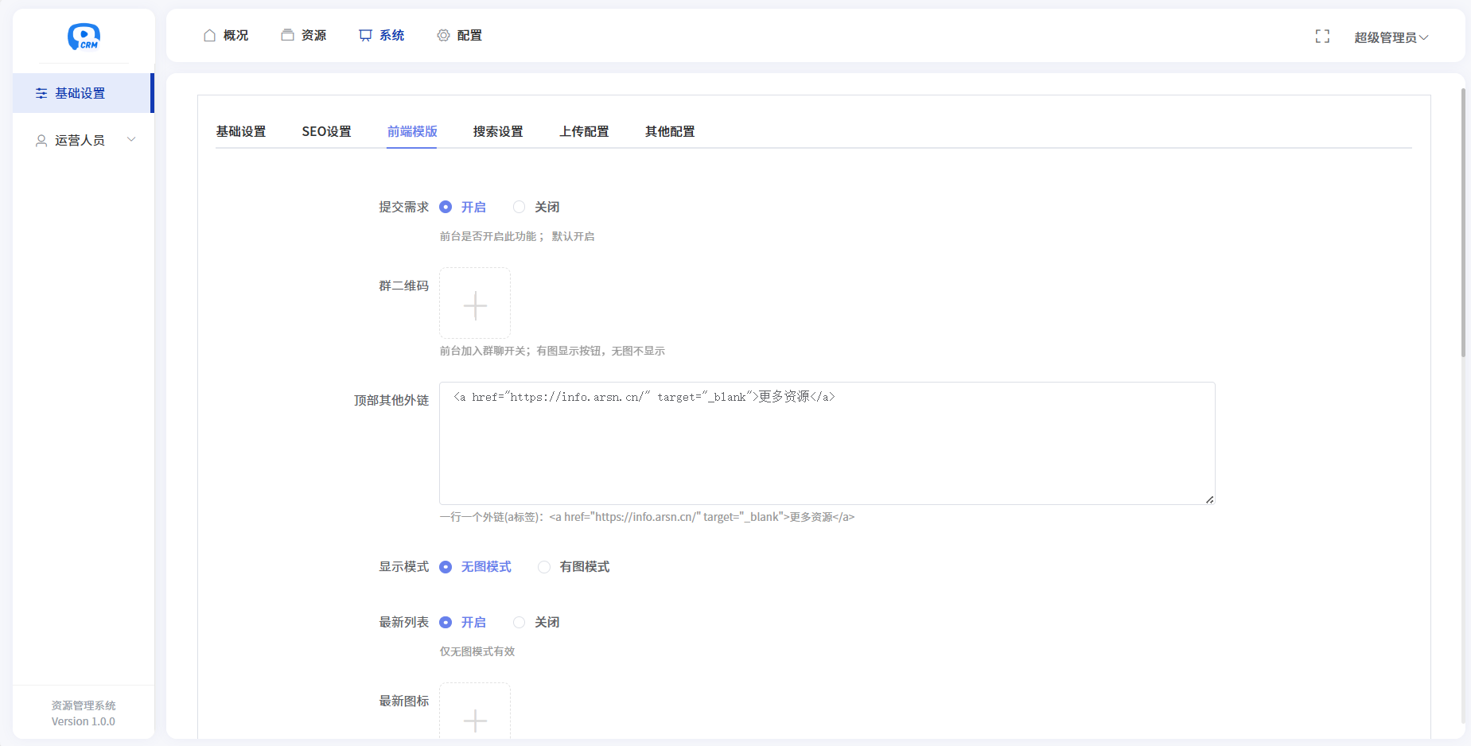
Task: Toggle fullscreen with the expand icon
Action: (x=1322, y=37)
